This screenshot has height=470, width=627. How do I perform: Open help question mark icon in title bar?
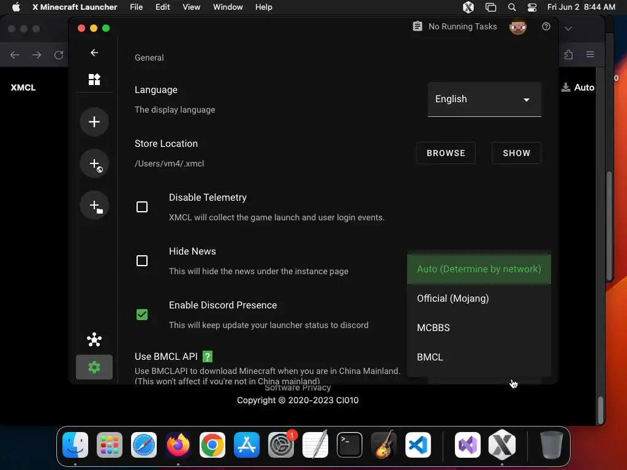[x=546, y=26]
